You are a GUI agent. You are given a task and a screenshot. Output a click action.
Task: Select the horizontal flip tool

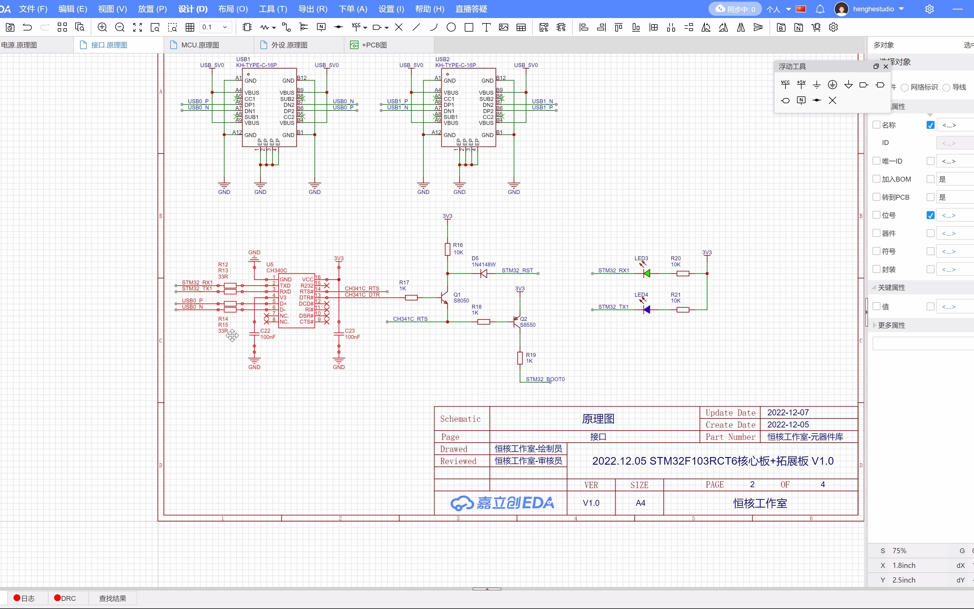coord(741,27)
